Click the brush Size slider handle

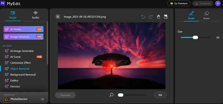click(195, 37)
